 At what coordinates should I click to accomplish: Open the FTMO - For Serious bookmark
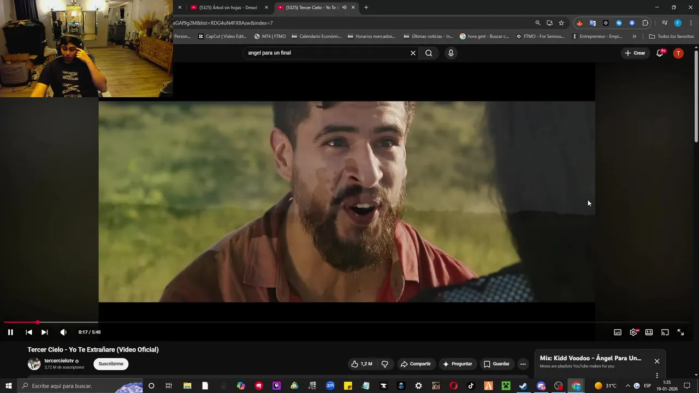coord(540,37)
